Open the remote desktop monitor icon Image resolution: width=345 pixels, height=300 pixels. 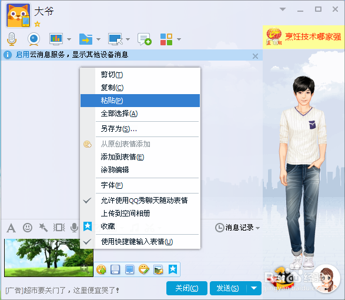tap(115, 39)
